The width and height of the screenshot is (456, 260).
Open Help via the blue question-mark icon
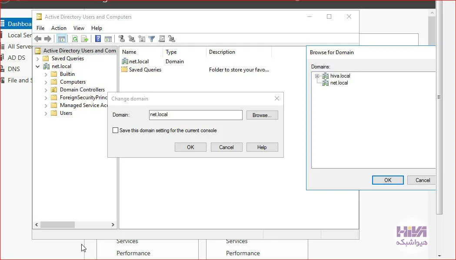[98, 39]
